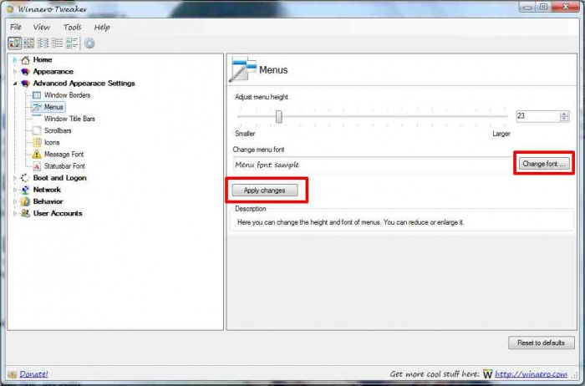Viewport: 585px width, 386px height.
Task: Click the Behavior icon in the tree
Action: click(25, 201)
